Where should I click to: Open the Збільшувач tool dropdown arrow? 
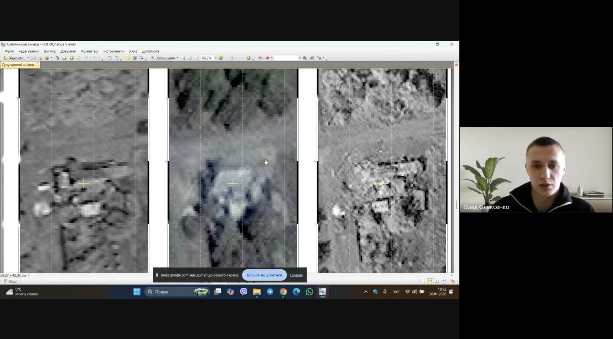[177, 58]
